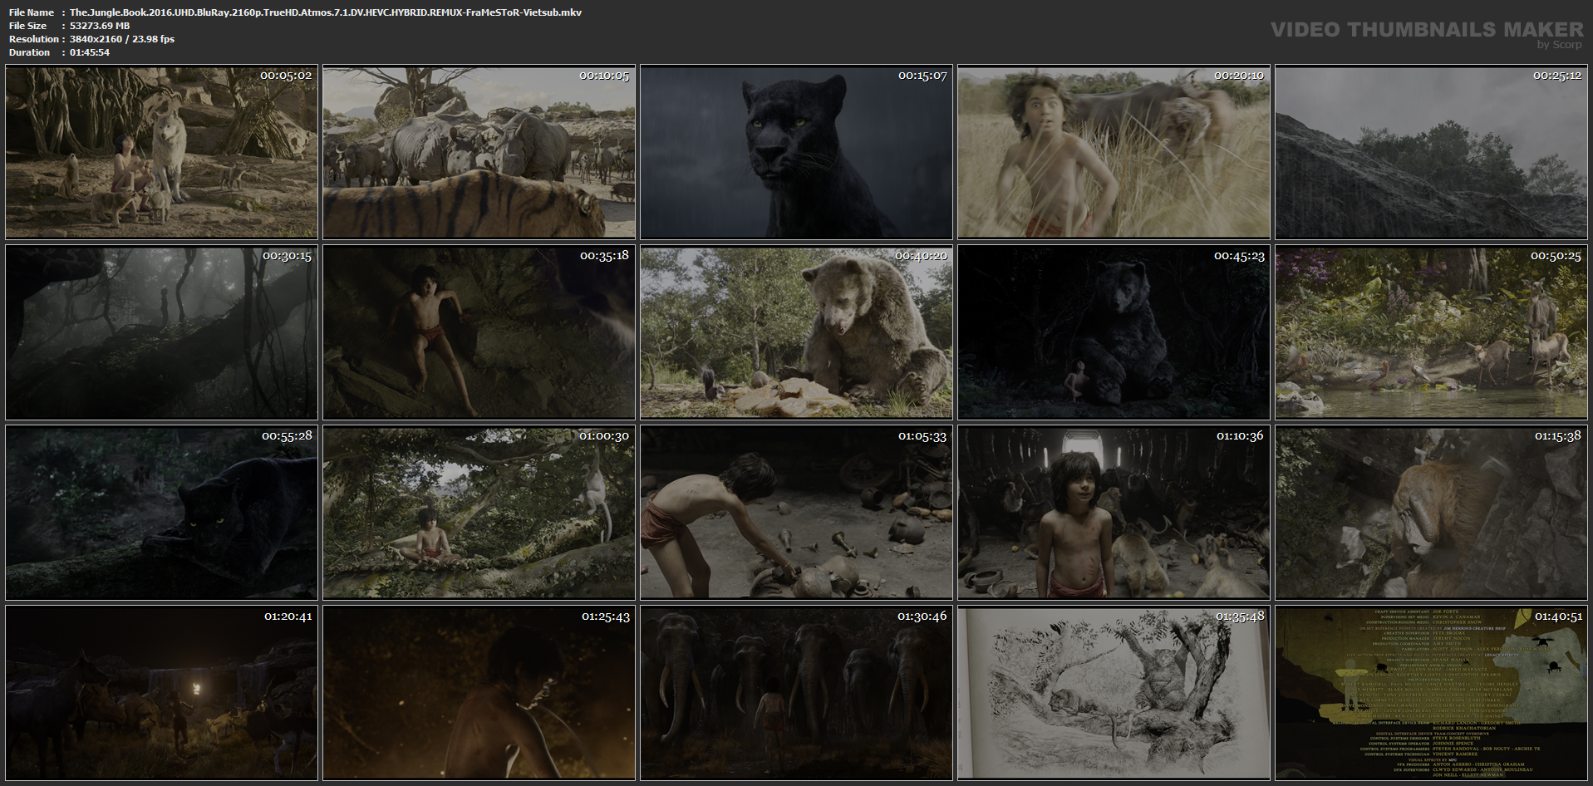This screenshot has width=1593, height=786.
Task: Click the file size value 53273.69 MB
Action: 100,26
